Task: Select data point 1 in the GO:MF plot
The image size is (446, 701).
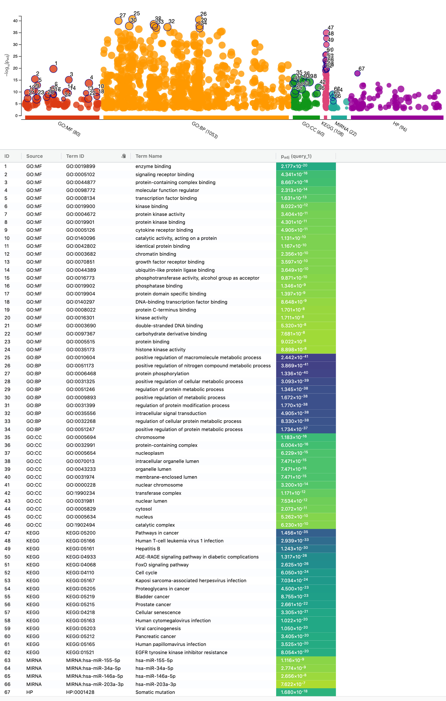Action: pos(53,69)
